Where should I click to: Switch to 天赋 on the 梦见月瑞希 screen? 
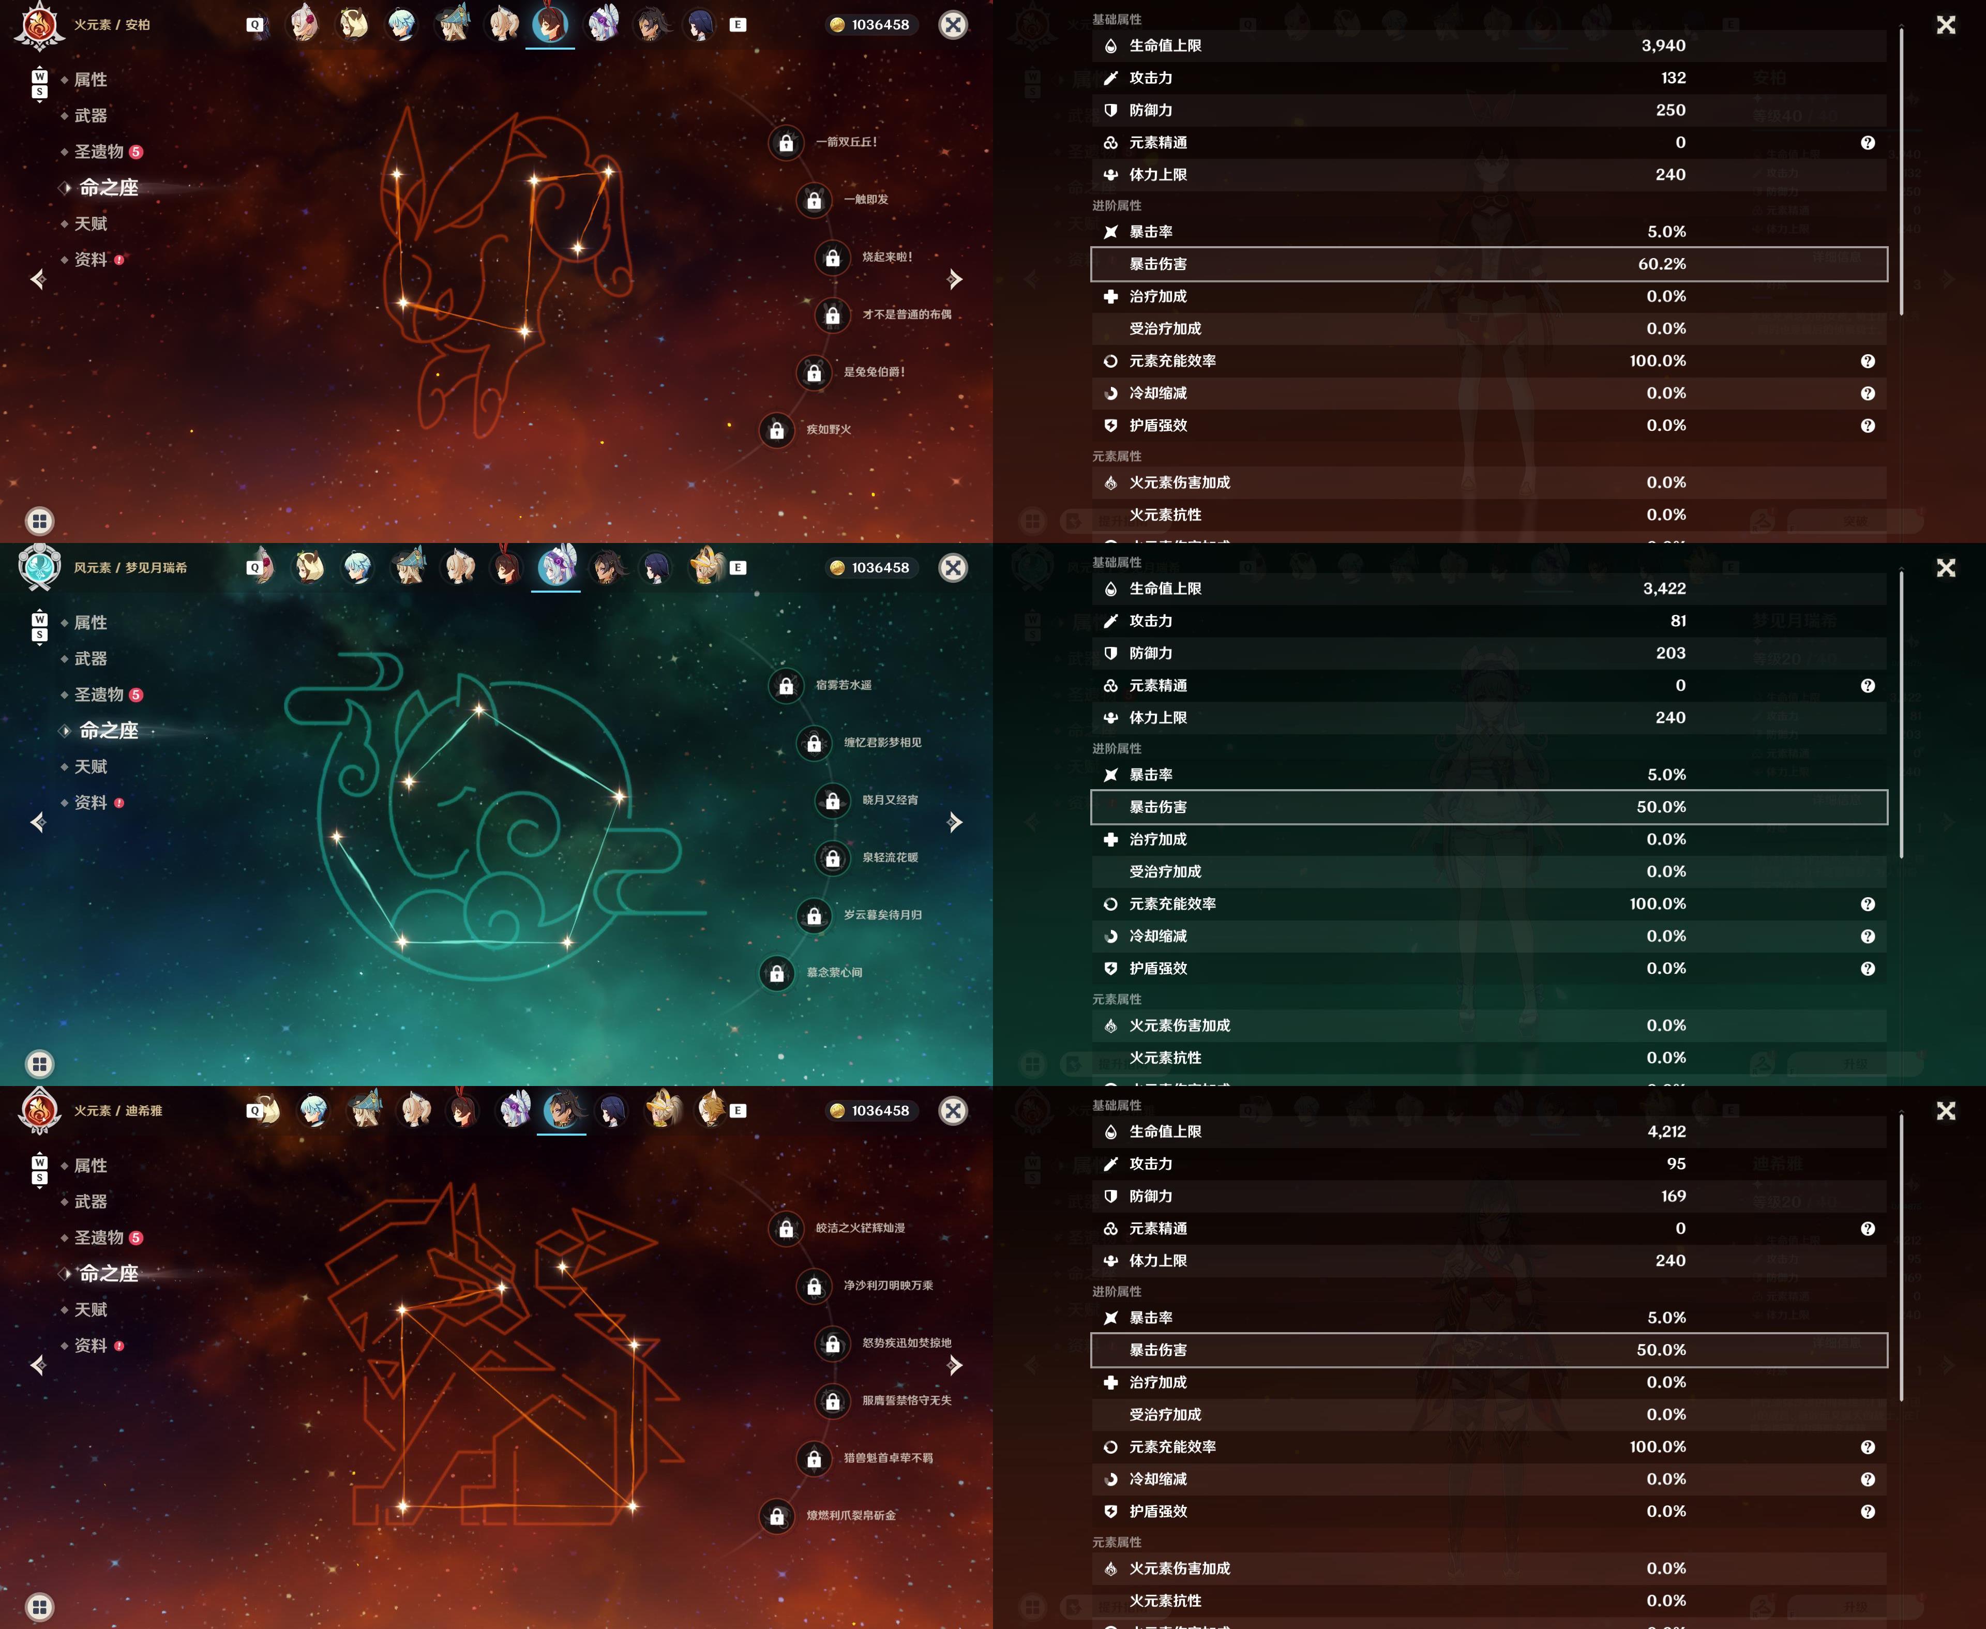point(90,766)
